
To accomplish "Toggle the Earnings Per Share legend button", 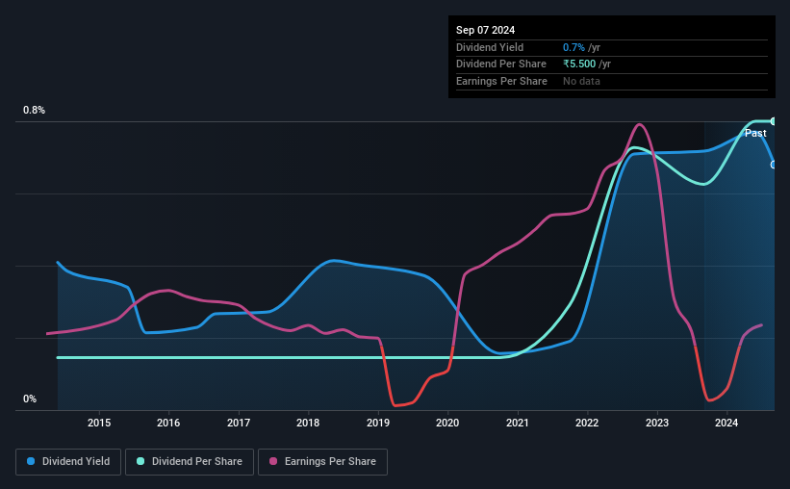I will coord(322,462).
